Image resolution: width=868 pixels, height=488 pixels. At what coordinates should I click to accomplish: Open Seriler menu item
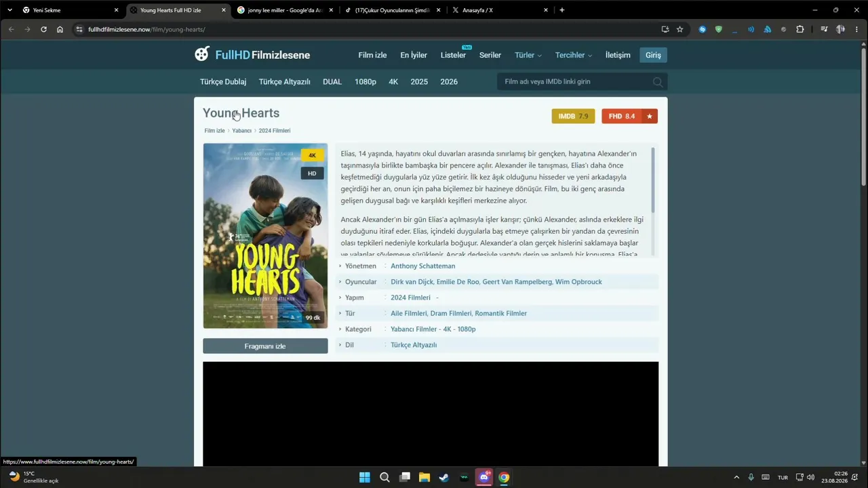pos(490,55)
